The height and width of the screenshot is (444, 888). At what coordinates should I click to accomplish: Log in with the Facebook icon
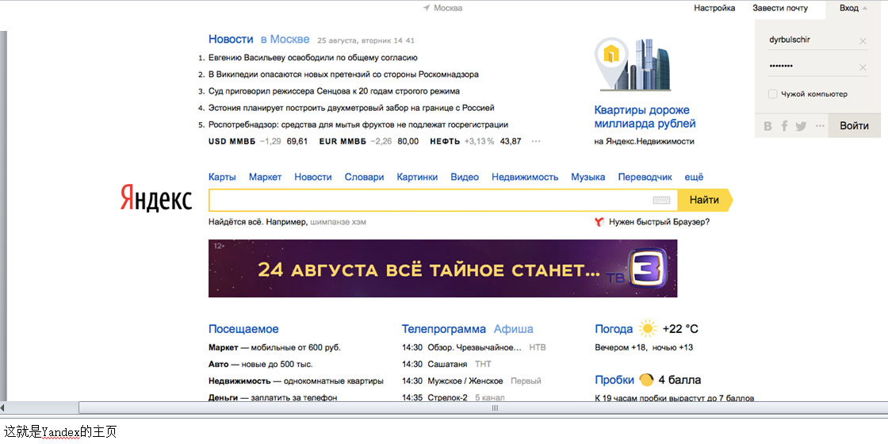click(x=784, y=126)
